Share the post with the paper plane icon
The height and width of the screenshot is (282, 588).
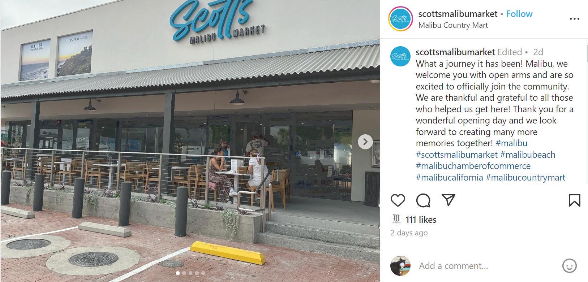click(x=448, y=200)
